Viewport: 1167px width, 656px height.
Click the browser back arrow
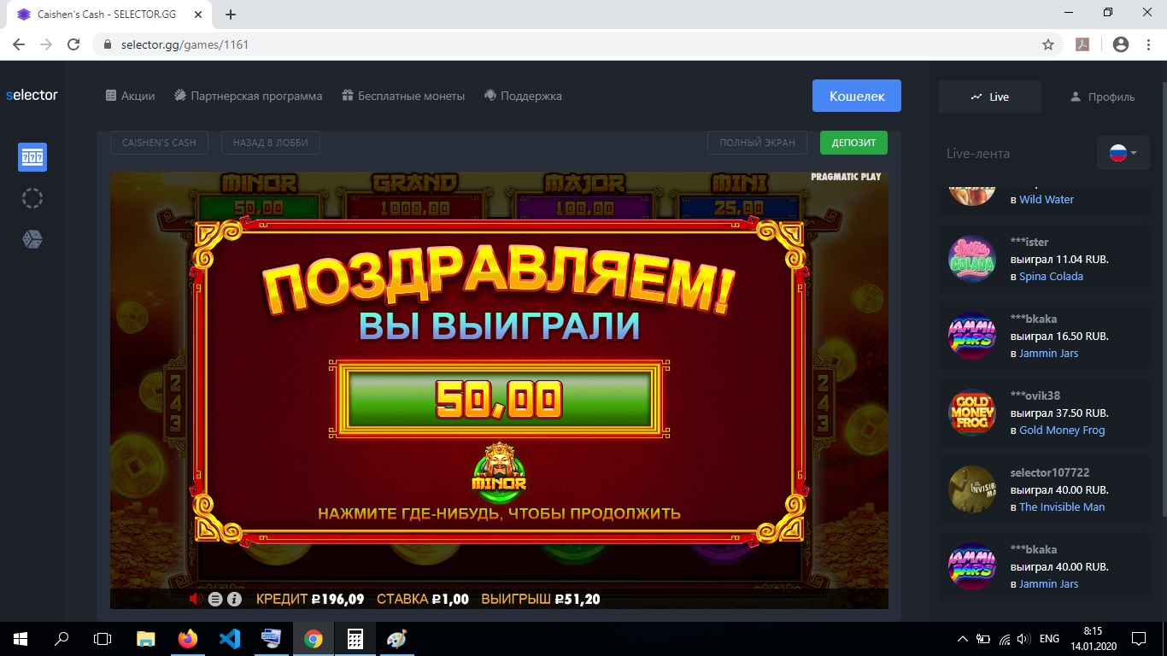coord(19,44)
